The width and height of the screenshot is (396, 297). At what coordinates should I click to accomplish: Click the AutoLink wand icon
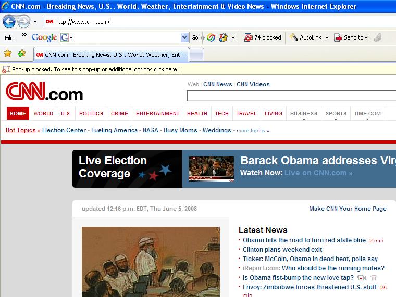pyautogui.click(x=294, y=37)
